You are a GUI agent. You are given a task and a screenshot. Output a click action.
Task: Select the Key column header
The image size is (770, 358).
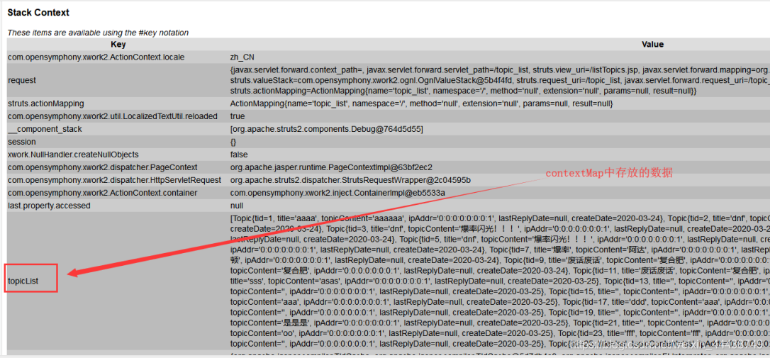(118, 44)
